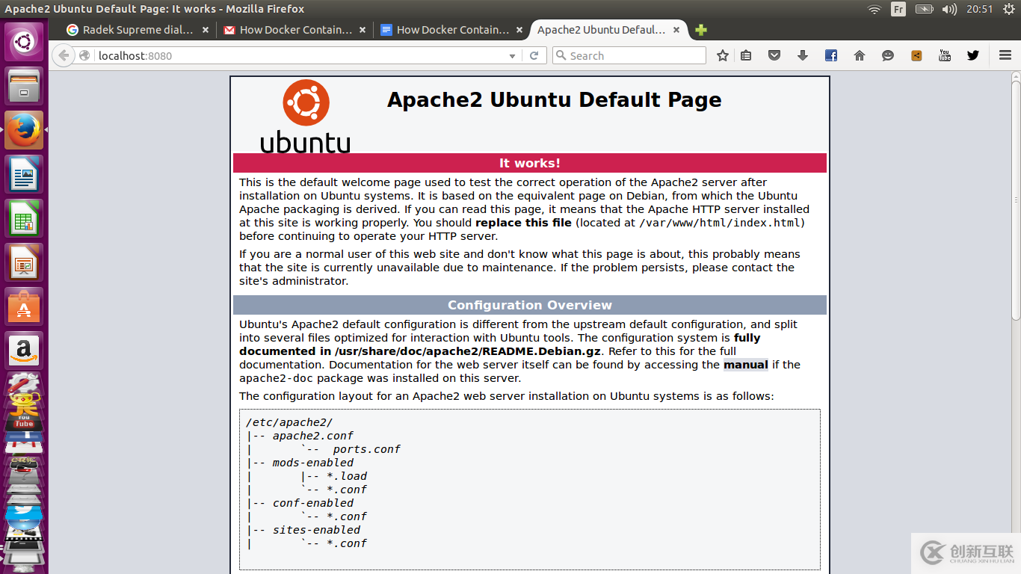Share the page via the Facebook icon
This screenshot has width=1021, height=574.
click(830, 55)
